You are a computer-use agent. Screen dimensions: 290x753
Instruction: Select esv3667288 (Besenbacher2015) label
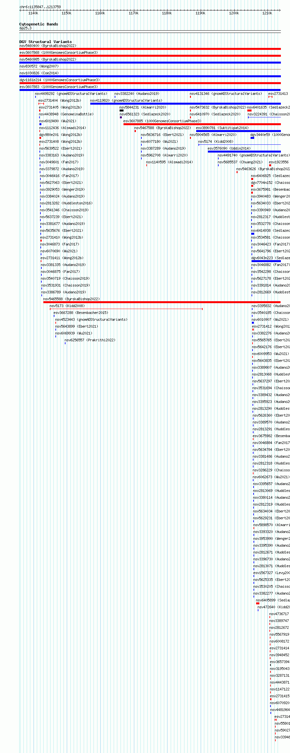[81, 313]
